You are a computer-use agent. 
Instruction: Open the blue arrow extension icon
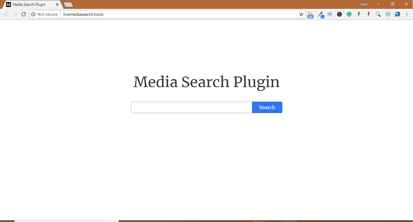pyautogui.click(x=397, y=14)
